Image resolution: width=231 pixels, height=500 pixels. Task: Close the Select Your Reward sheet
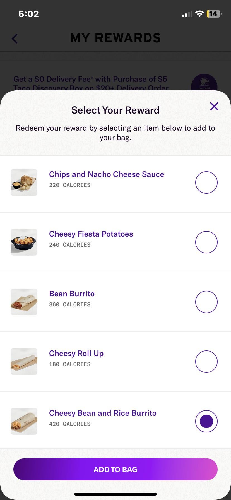tap(214, 106)
